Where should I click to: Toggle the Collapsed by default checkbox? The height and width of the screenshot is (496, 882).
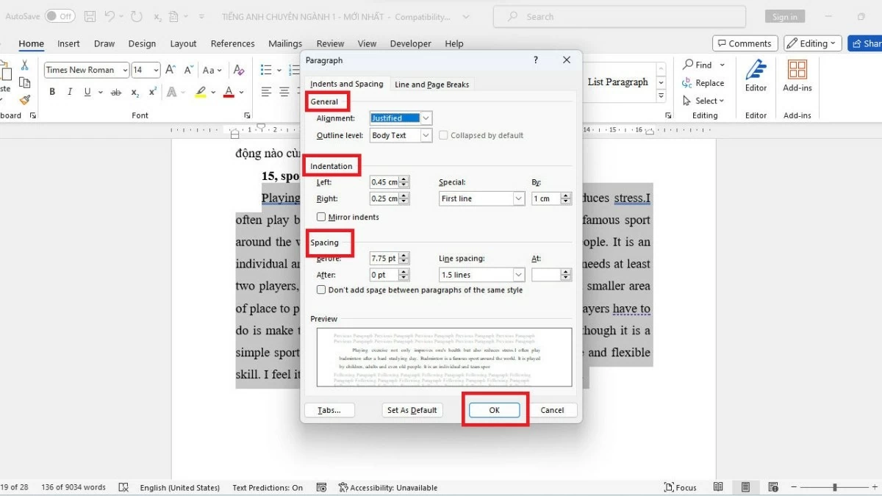(443, 135)
